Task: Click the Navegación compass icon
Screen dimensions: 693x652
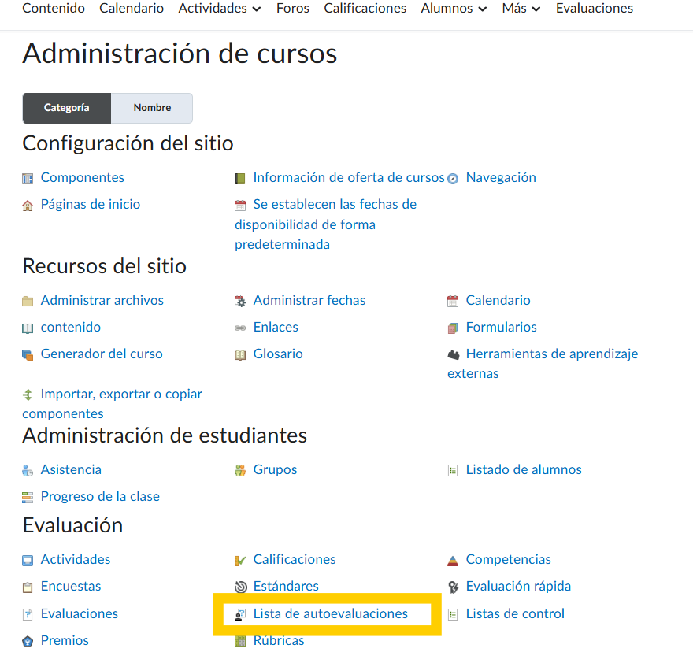Action: coord(453,179)
